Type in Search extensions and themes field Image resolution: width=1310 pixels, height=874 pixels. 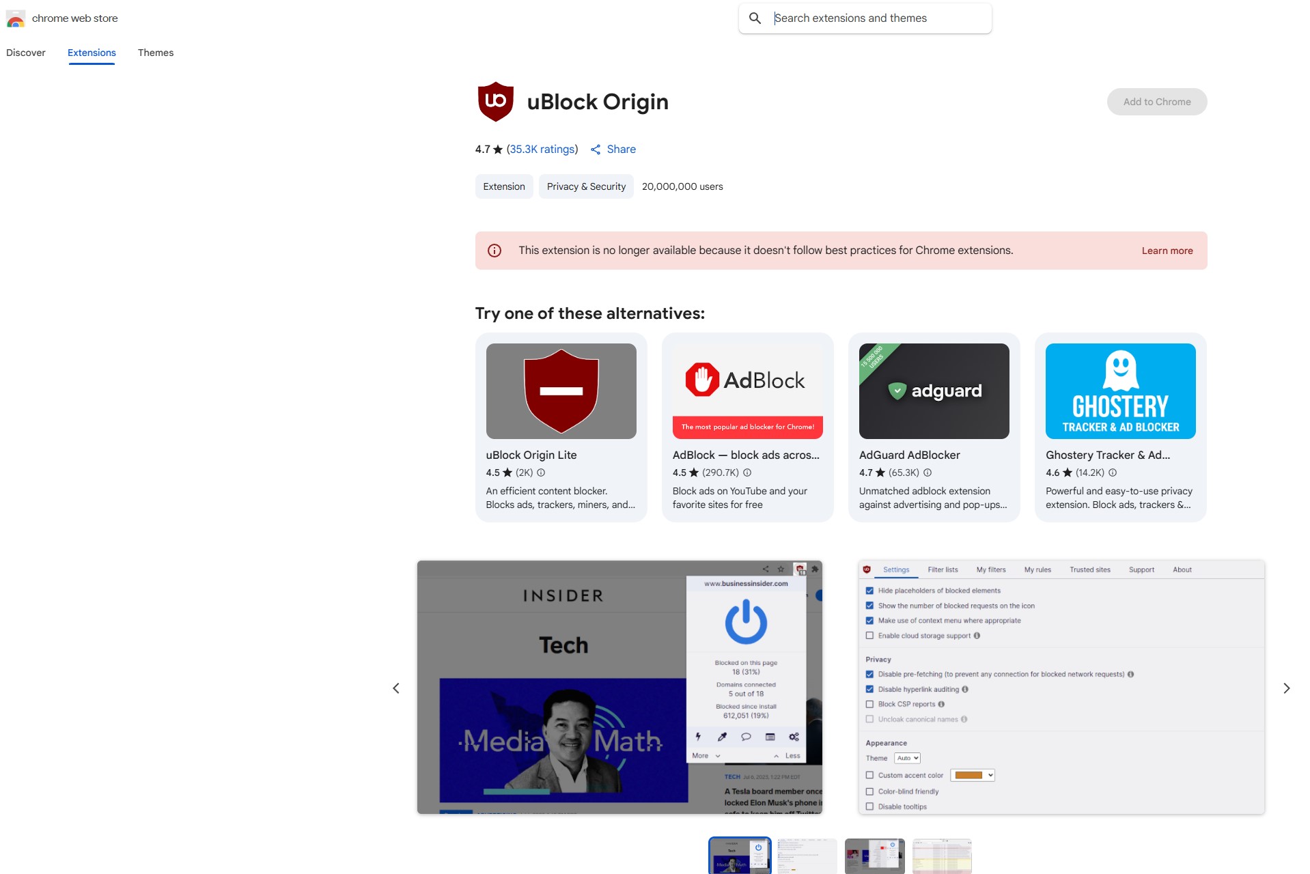click(878, 18)
